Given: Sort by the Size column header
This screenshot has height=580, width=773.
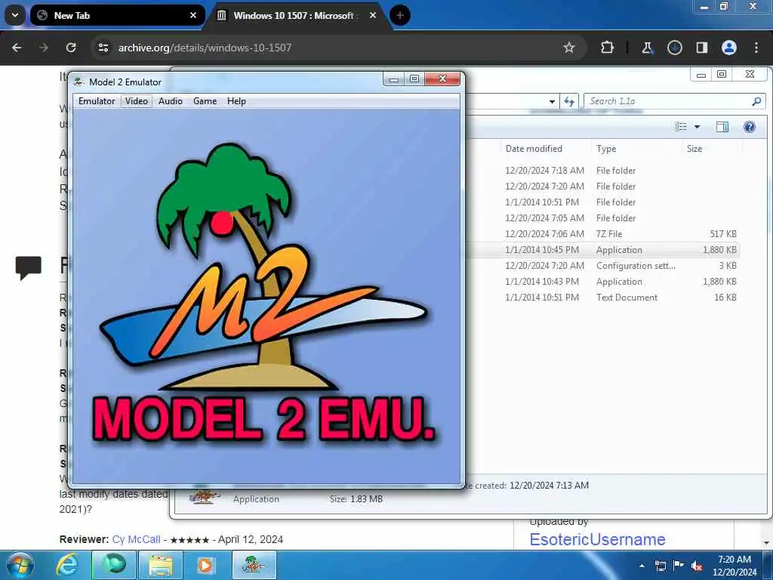Looking at the screenshot, I should tap(694, 149).
